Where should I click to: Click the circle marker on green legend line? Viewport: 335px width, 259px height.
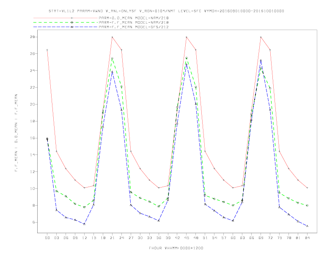point(72,22)
